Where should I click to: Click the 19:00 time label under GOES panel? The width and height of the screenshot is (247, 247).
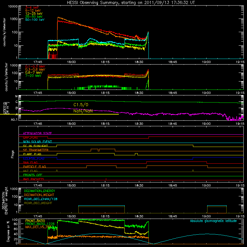(206, 124)
